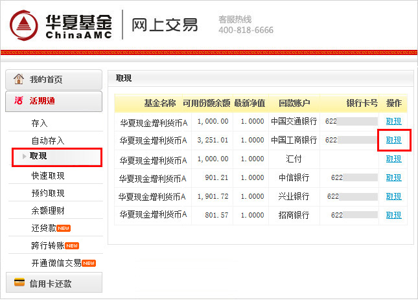Click the 回款账户 column header
This screenshot has height=305, width=418.
coord(294,103)
